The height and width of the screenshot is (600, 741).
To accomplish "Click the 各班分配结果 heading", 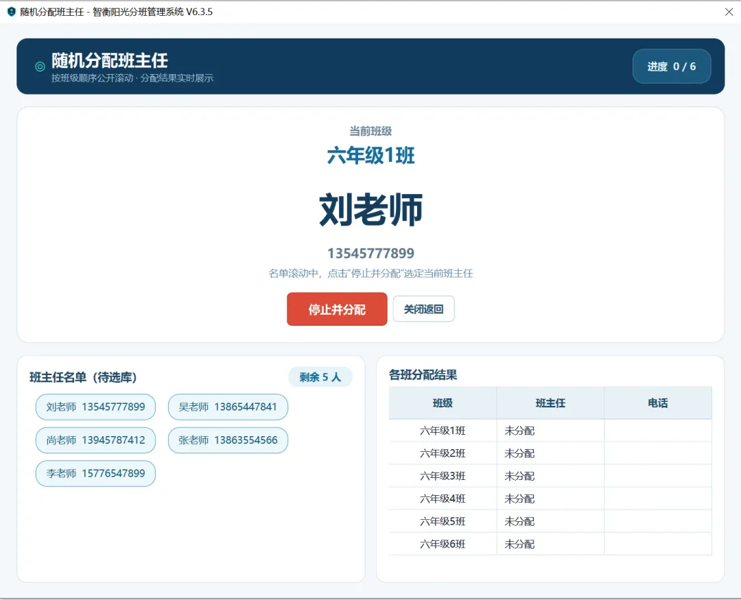I will [x=423, y=375].
